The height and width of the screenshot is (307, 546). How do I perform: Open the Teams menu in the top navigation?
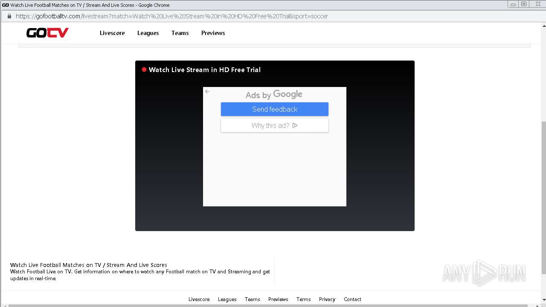[180, 33]
